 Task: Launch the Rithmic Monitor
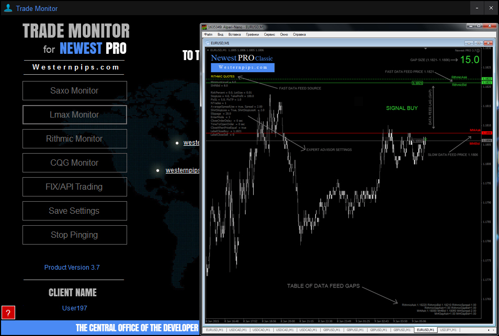[74, 138]
